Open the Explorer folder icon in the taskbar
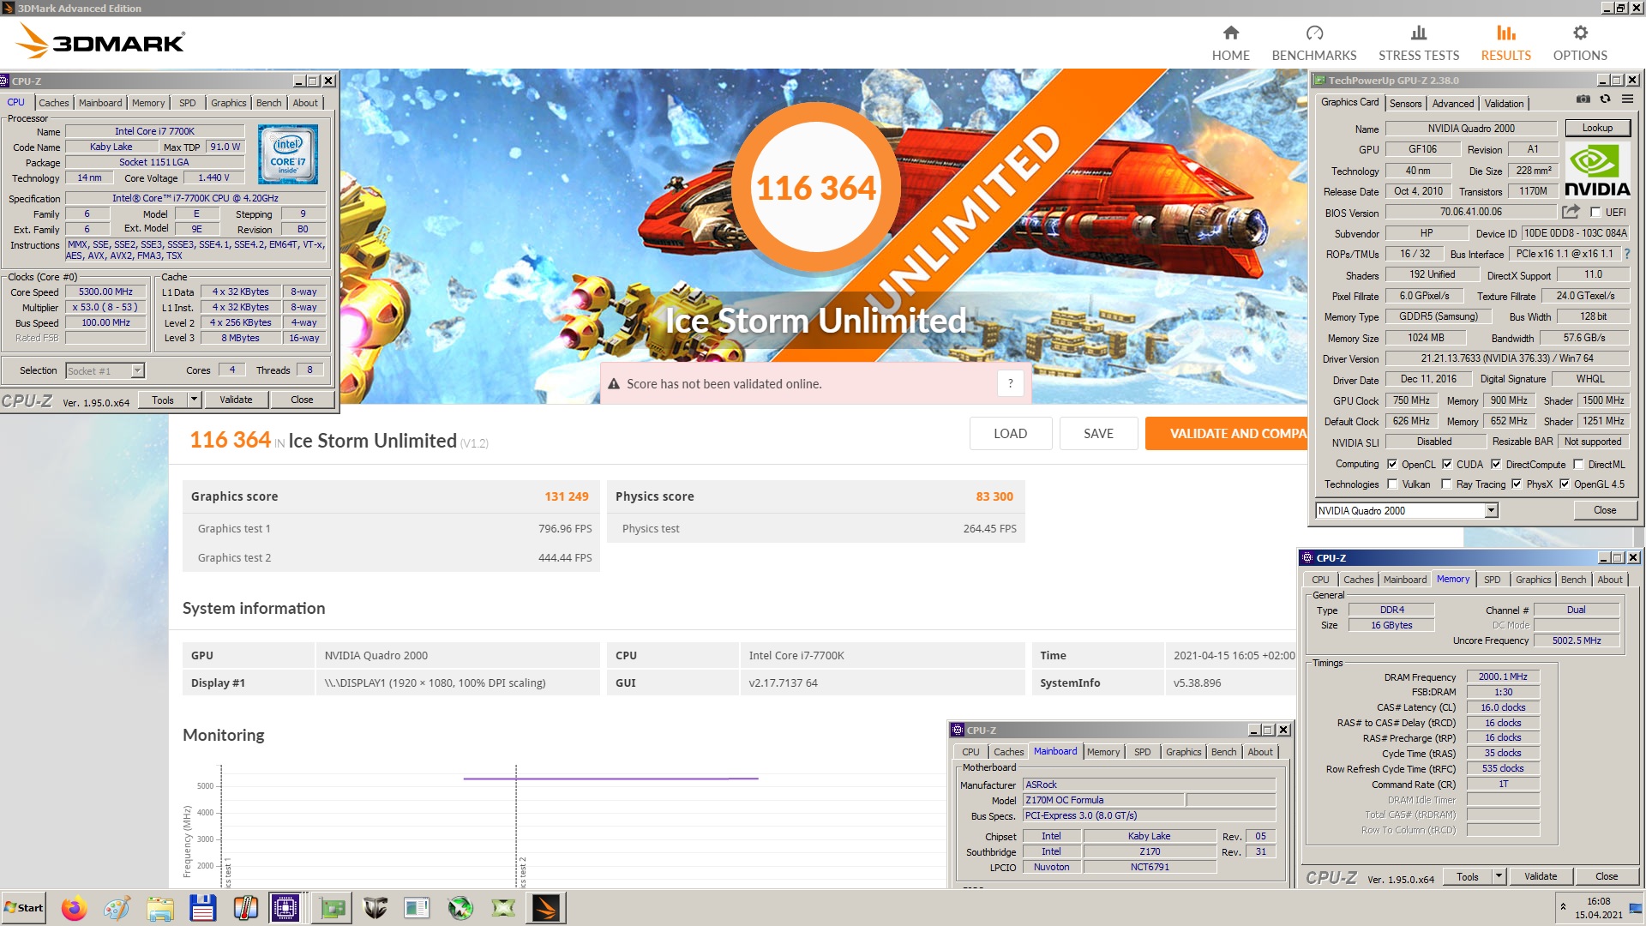The height and width of the screenshot is (926, 1646). click(160, 908)
